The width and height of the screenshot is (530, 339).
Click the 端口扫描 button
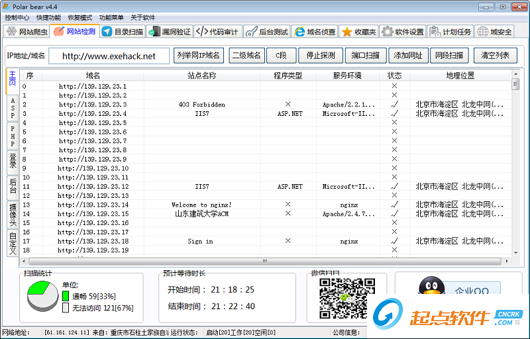(x=366, y=56)
